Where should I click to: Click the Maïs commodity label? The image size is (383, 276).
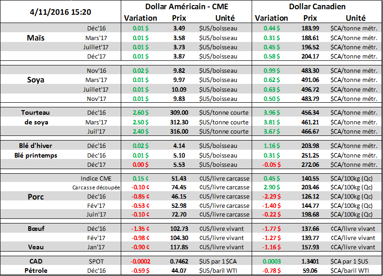click(x=35, y=38)
